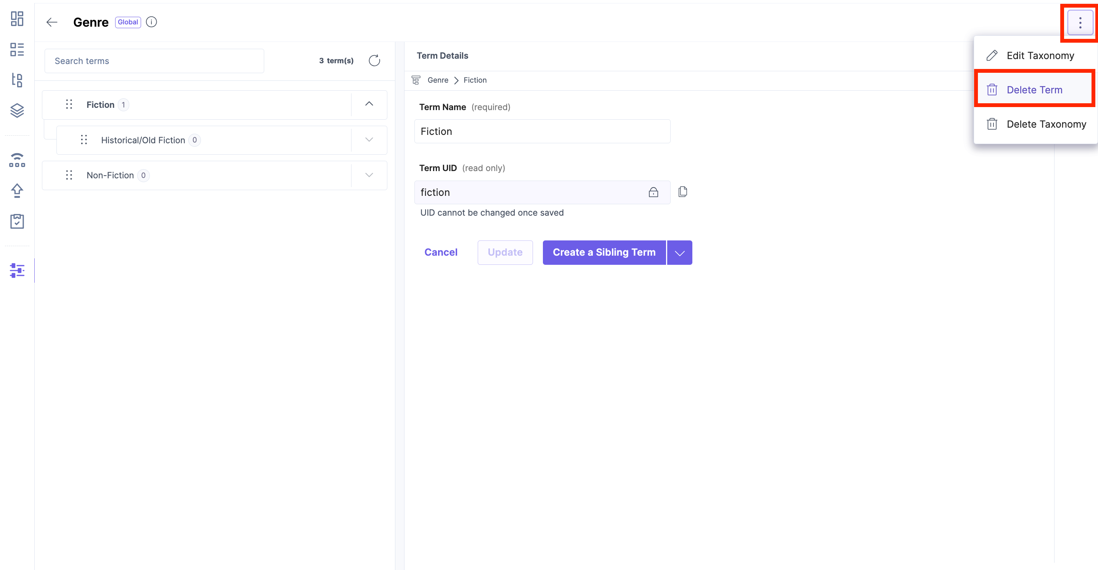This screenshot has height=570, width=1098.
Task: Open the Publish Queue icon in sidebar
Action: pyautogui.click(x=17, y=160)
